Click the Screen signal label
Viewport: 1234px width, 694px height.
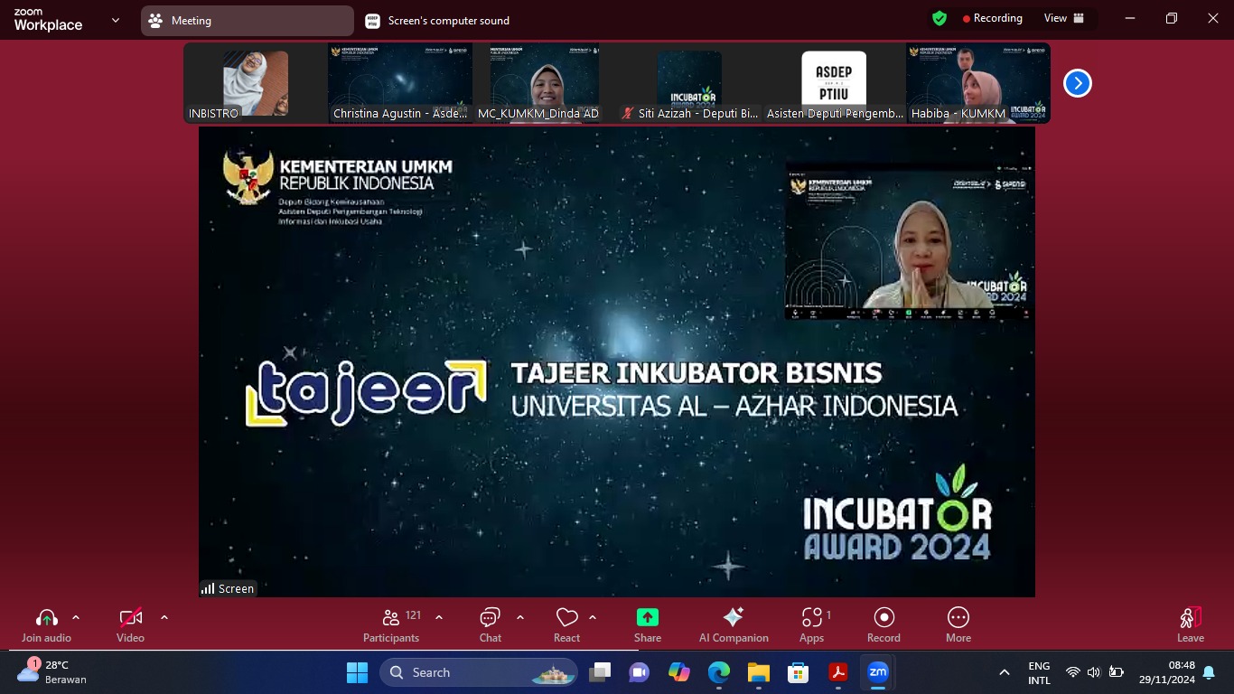pyautogui.click(x=229, y=588)
